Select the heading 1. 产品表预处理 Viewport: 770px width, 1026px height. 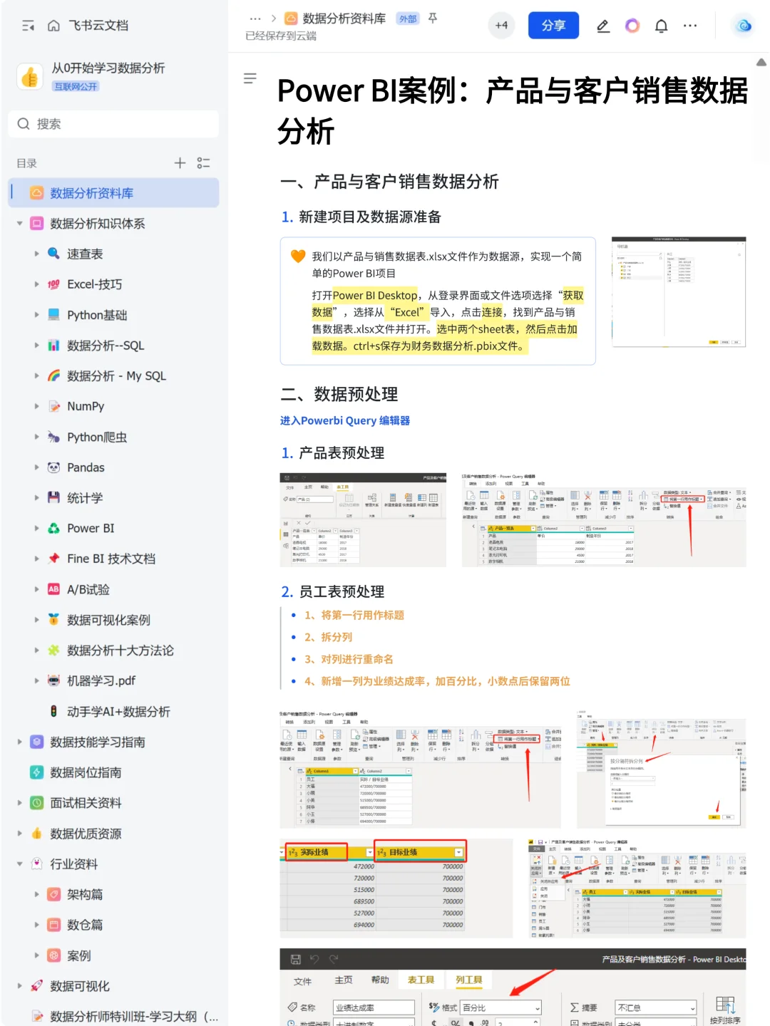point(333,453)
